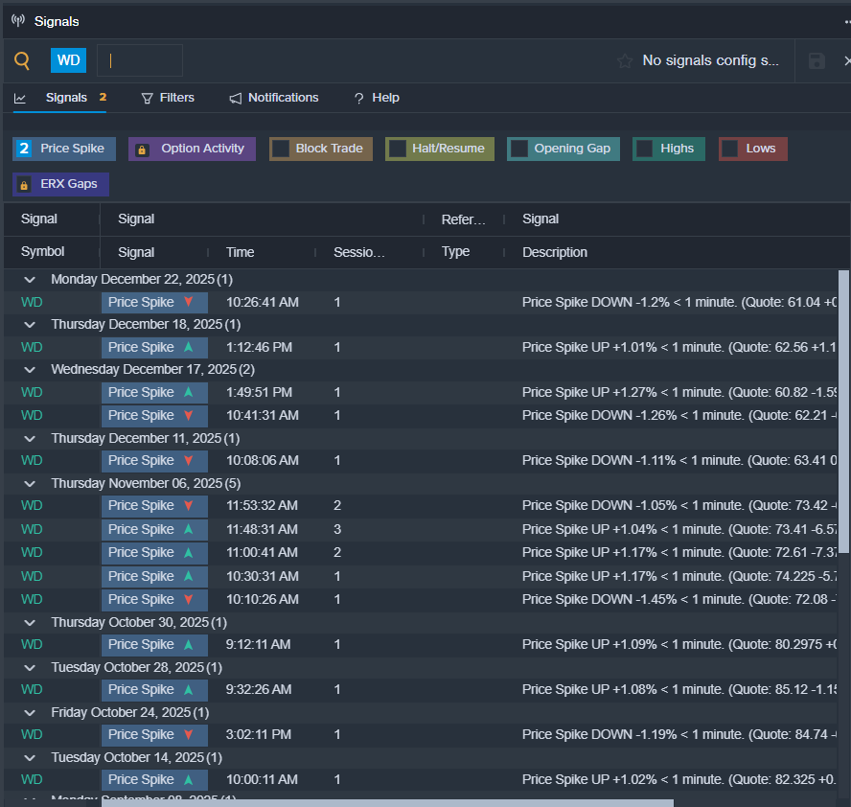Click the favorite star icon
Screen dimensions: 851x807
coord(625,61)
